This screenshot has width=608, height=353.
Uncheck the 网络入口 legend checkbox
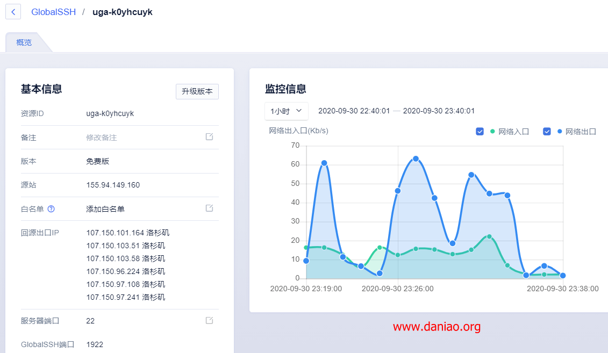pos(480,132)
